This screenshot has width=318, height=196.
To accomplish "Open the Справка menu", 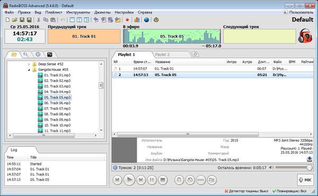I will (145, 12).
